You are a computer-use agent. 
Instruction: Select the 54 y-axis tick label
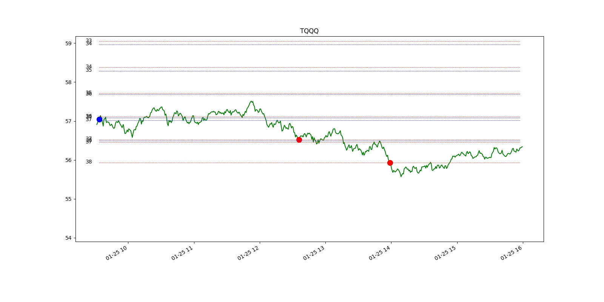coord(68,238)
